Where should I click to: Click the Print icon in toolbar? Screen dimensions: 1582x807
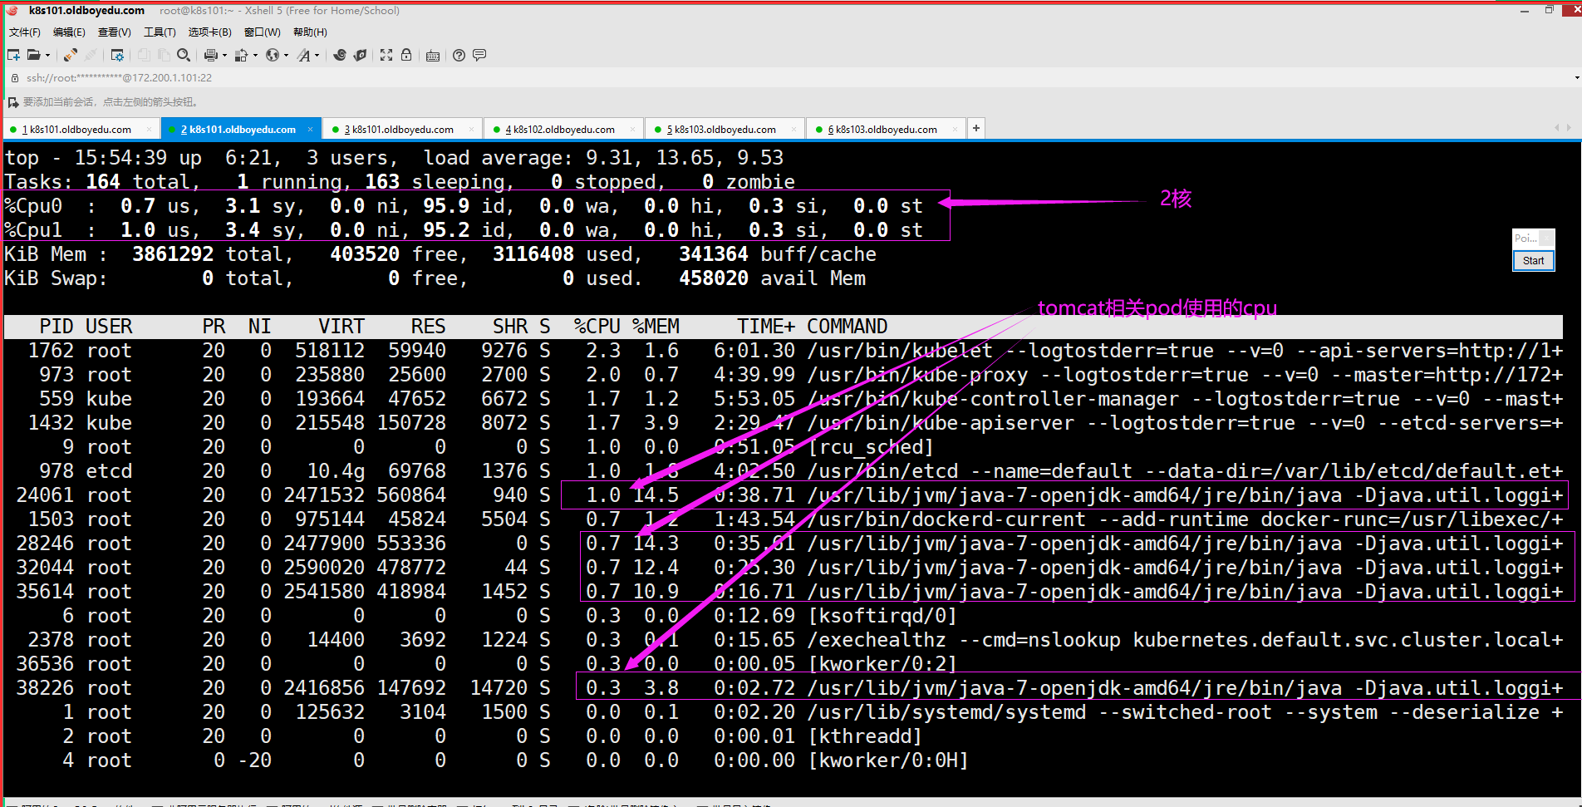point(210,55)
